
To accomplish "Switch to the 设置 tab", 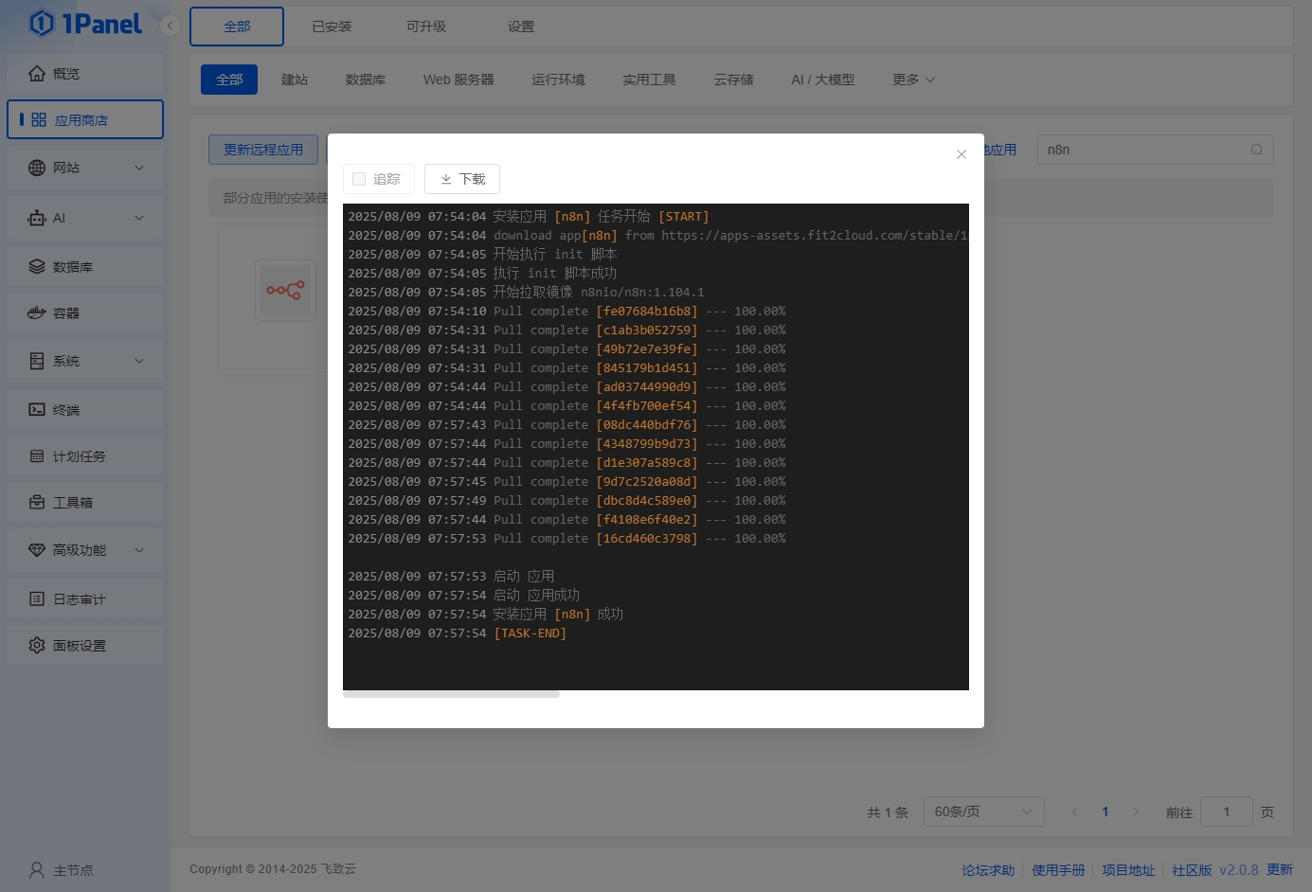I will pos(521,27).
